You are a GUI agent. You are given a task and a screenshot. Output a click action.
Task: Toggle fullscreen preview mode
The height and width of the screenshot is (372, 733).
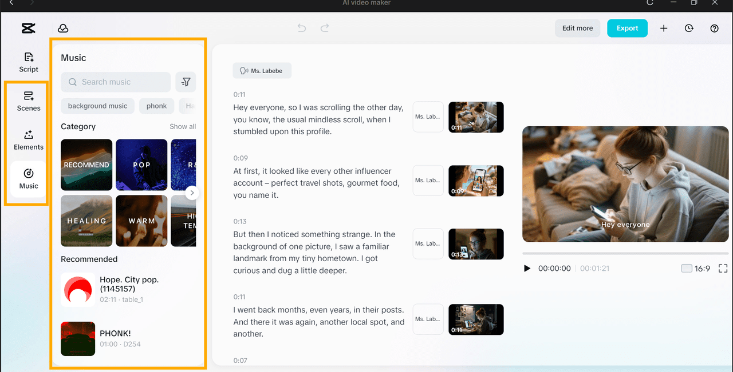pyautogui.click(x=723, y=269)
